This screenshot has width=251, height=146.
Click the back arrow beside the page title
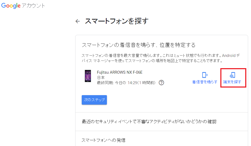(78, 21)
